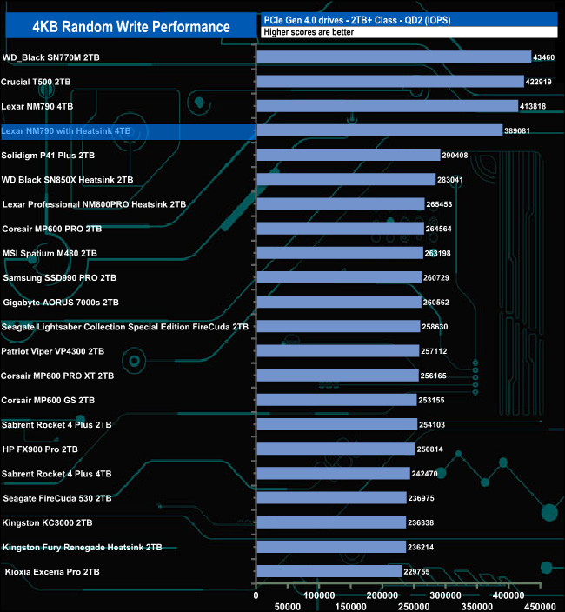Screen dimensions: 565x612
Task: Click the Kingston KC3000 2TB bar
Action: 331,522
